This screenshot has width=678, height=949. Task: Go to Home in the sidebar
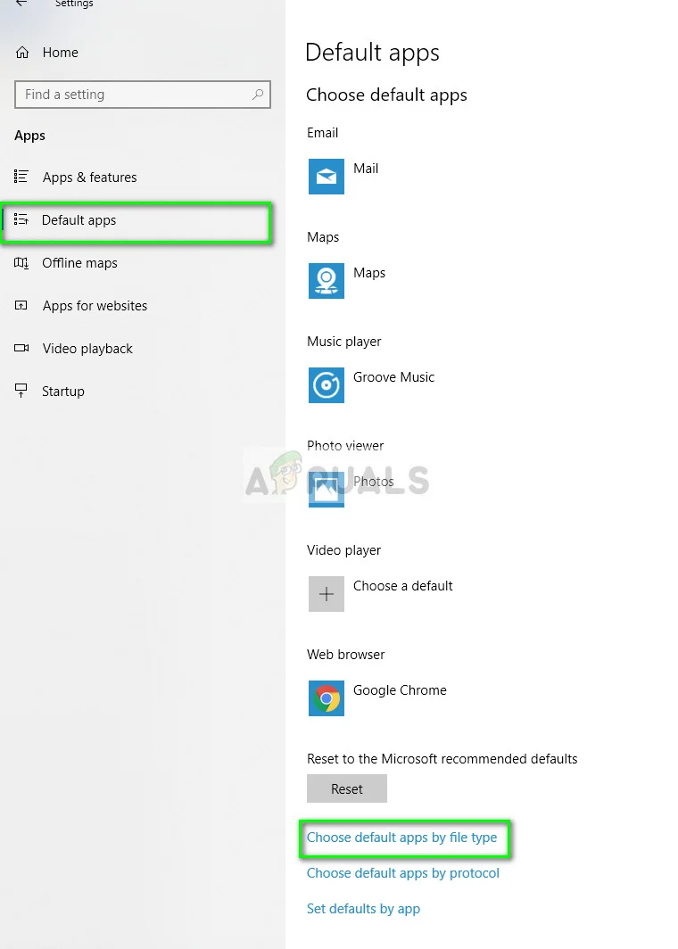[x=60, y=53]
